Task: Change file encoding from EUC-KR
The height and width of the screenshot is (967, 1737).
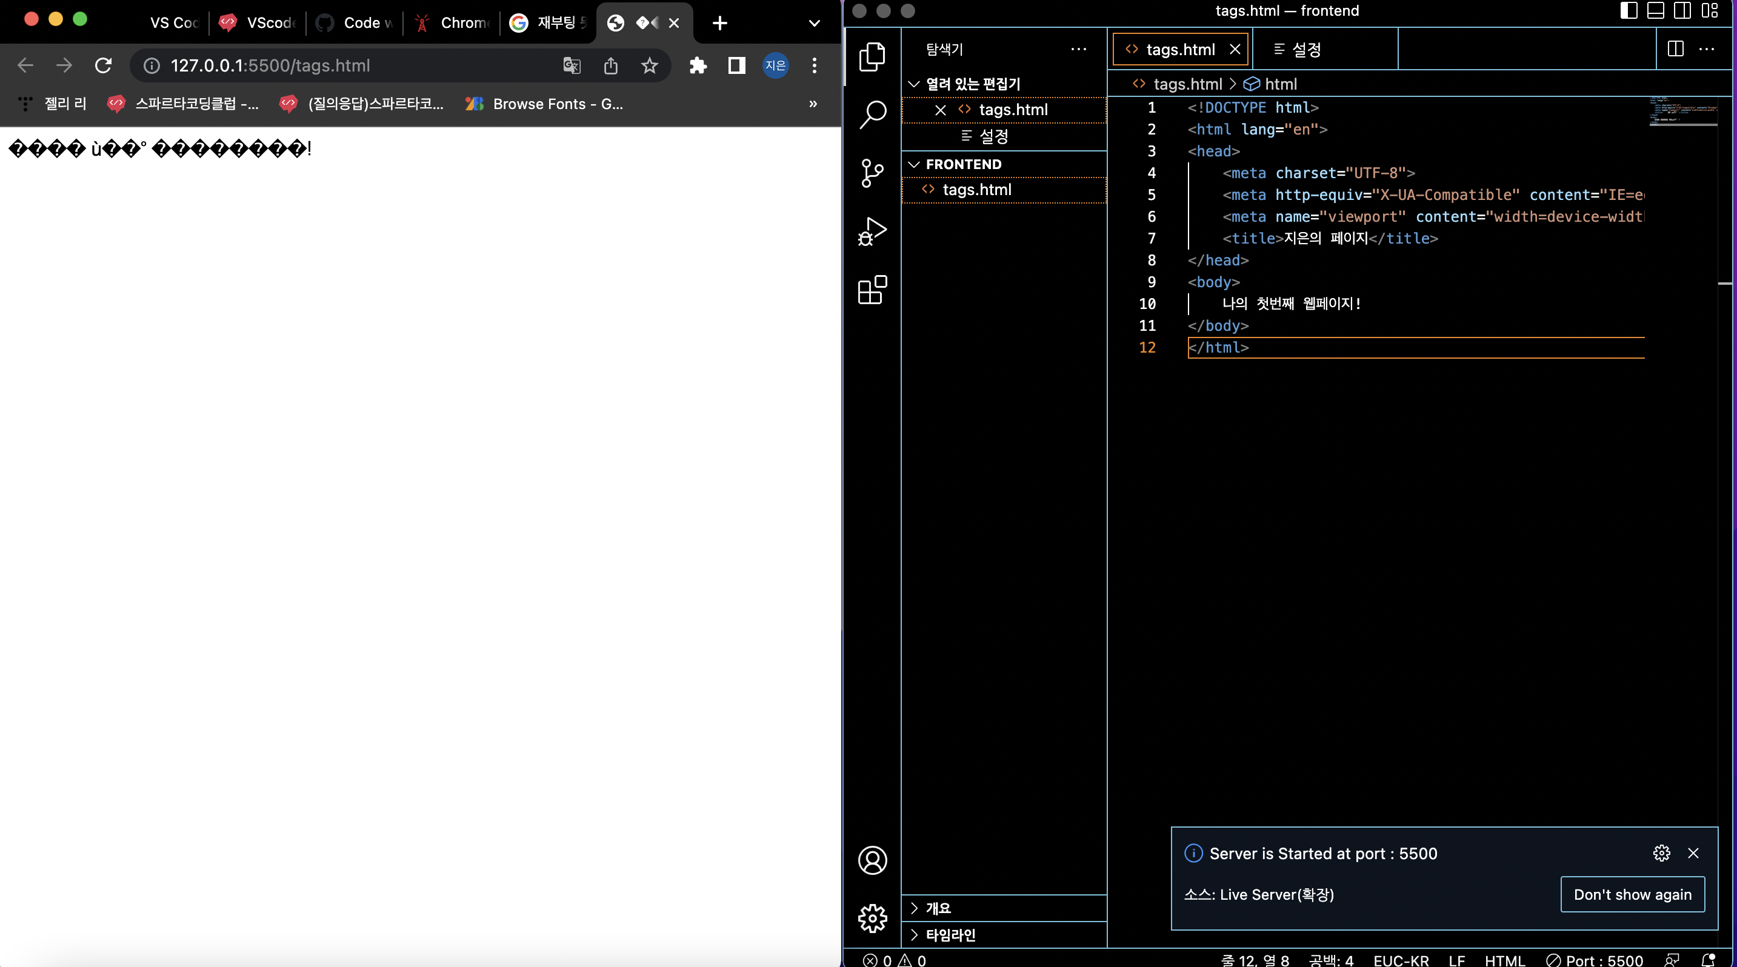Action: click(x=1401, y=960)
